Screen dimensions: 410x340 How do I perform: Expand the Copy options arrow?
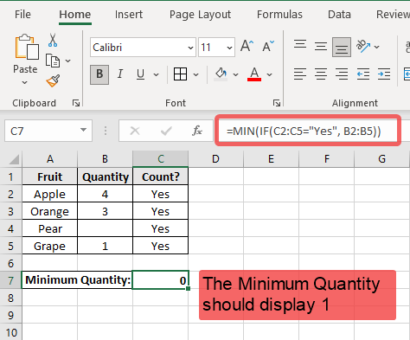[68, 61]
